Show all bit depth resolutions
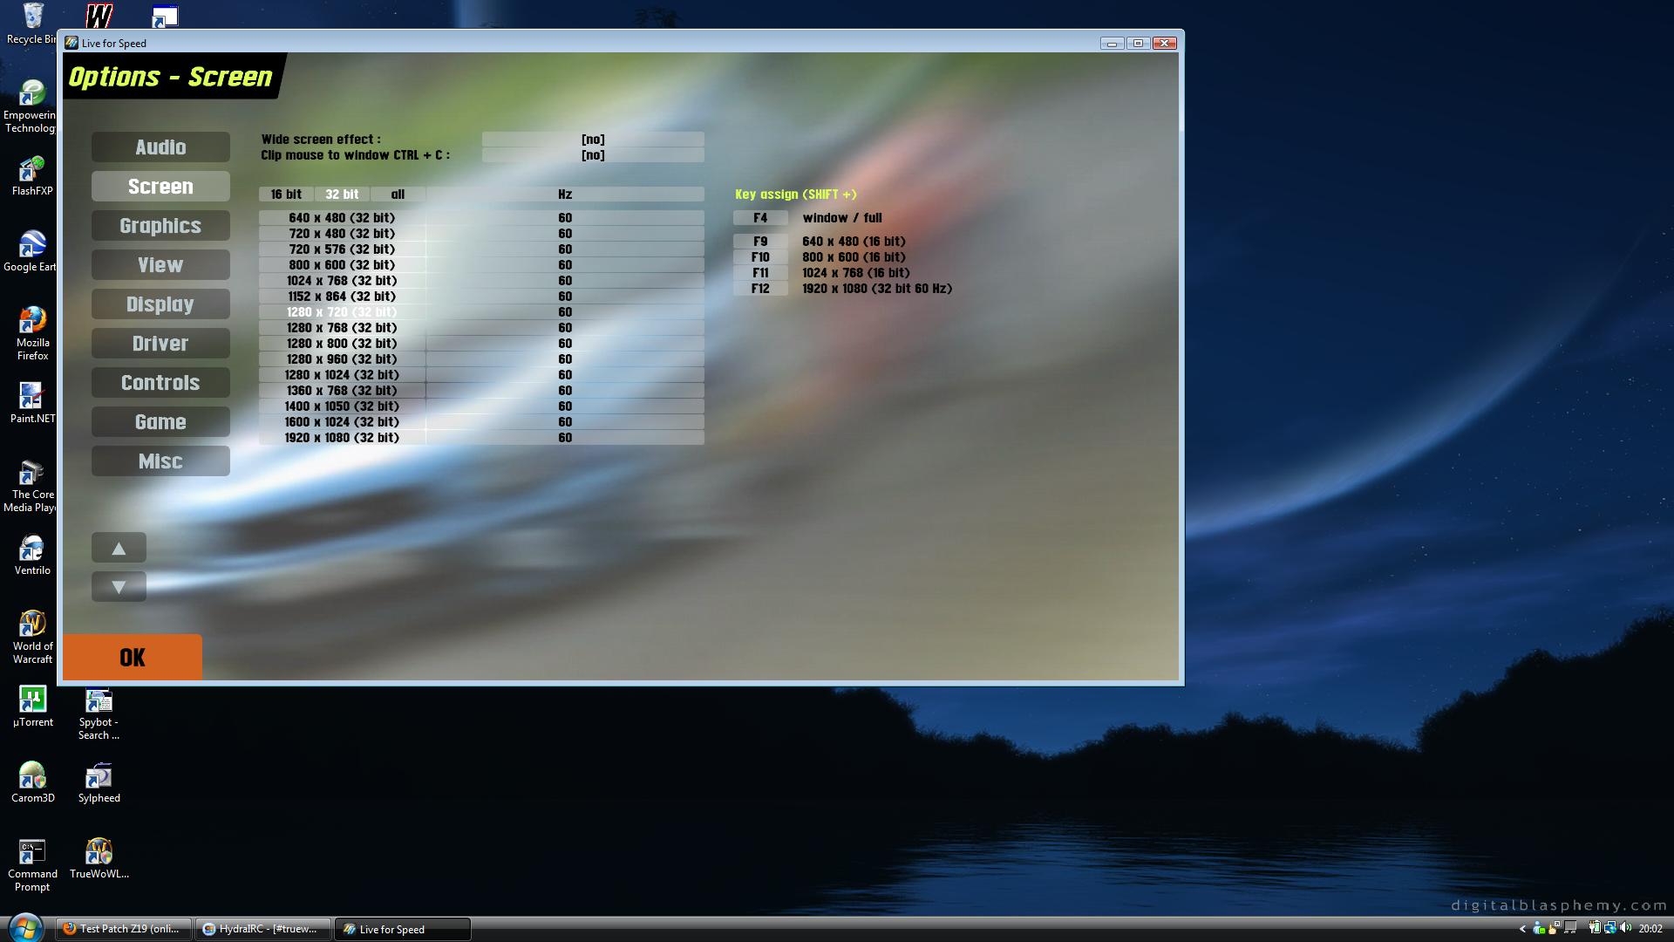Screen dimensions: 1674x942 pyautogui.click(x=398, y=195)
